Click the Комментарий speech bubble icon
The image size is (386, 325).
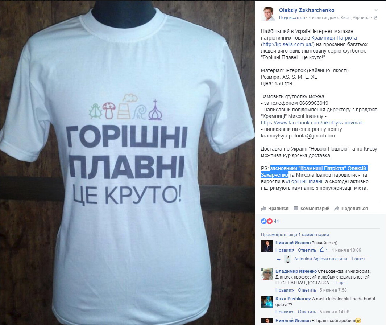coord(296,209)
